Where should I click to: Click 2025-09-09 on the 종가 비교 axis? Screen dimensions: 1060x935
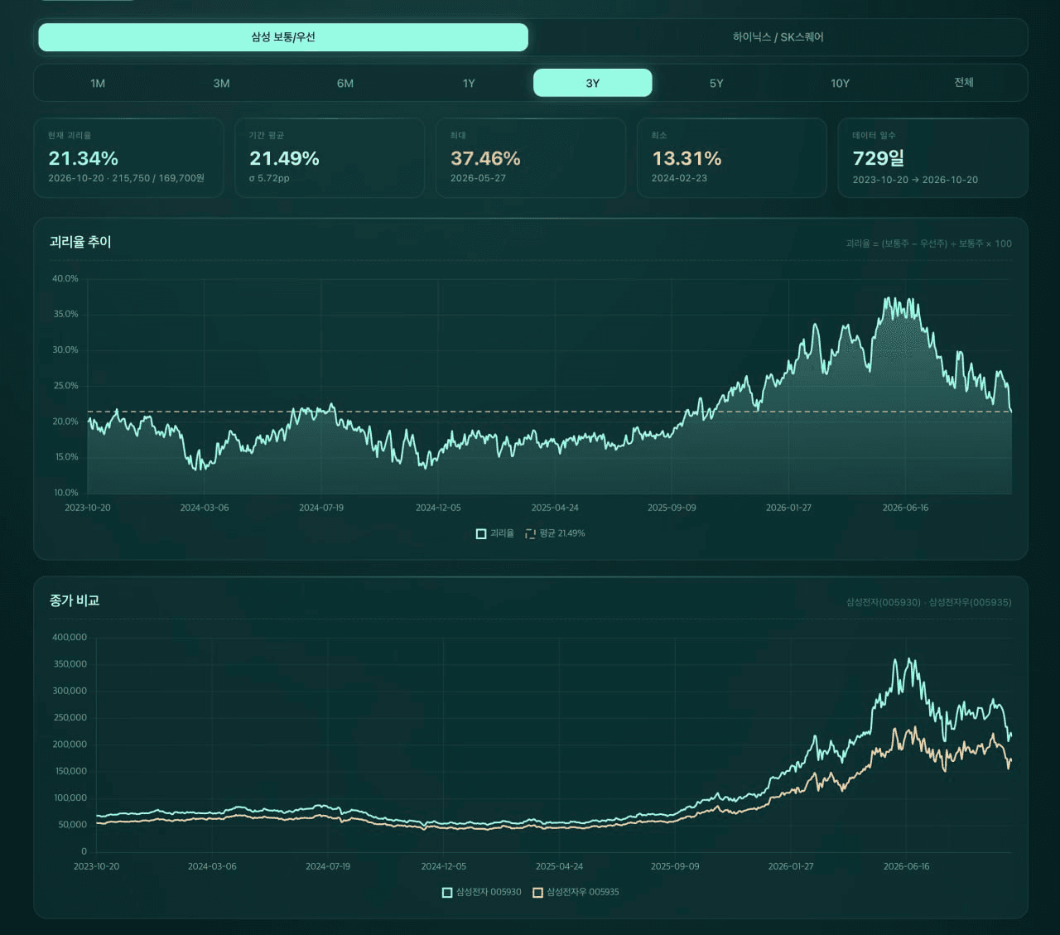[675, 866]
